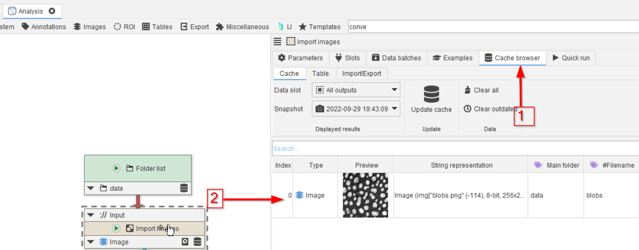Run the Folder list node play button
This screenshot has height=250, width=639.
point(116,168)
